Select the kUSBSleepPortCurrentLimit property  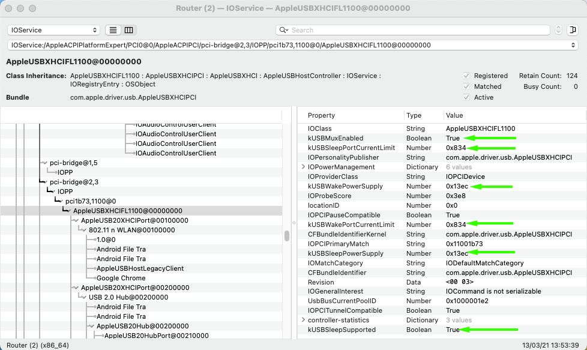click(442, 148)
